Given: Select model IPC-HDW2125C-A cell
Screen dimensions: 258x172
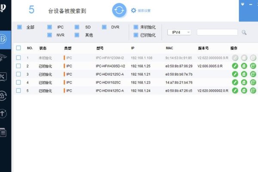Looking at the screenshot, I should click(110, 74).
